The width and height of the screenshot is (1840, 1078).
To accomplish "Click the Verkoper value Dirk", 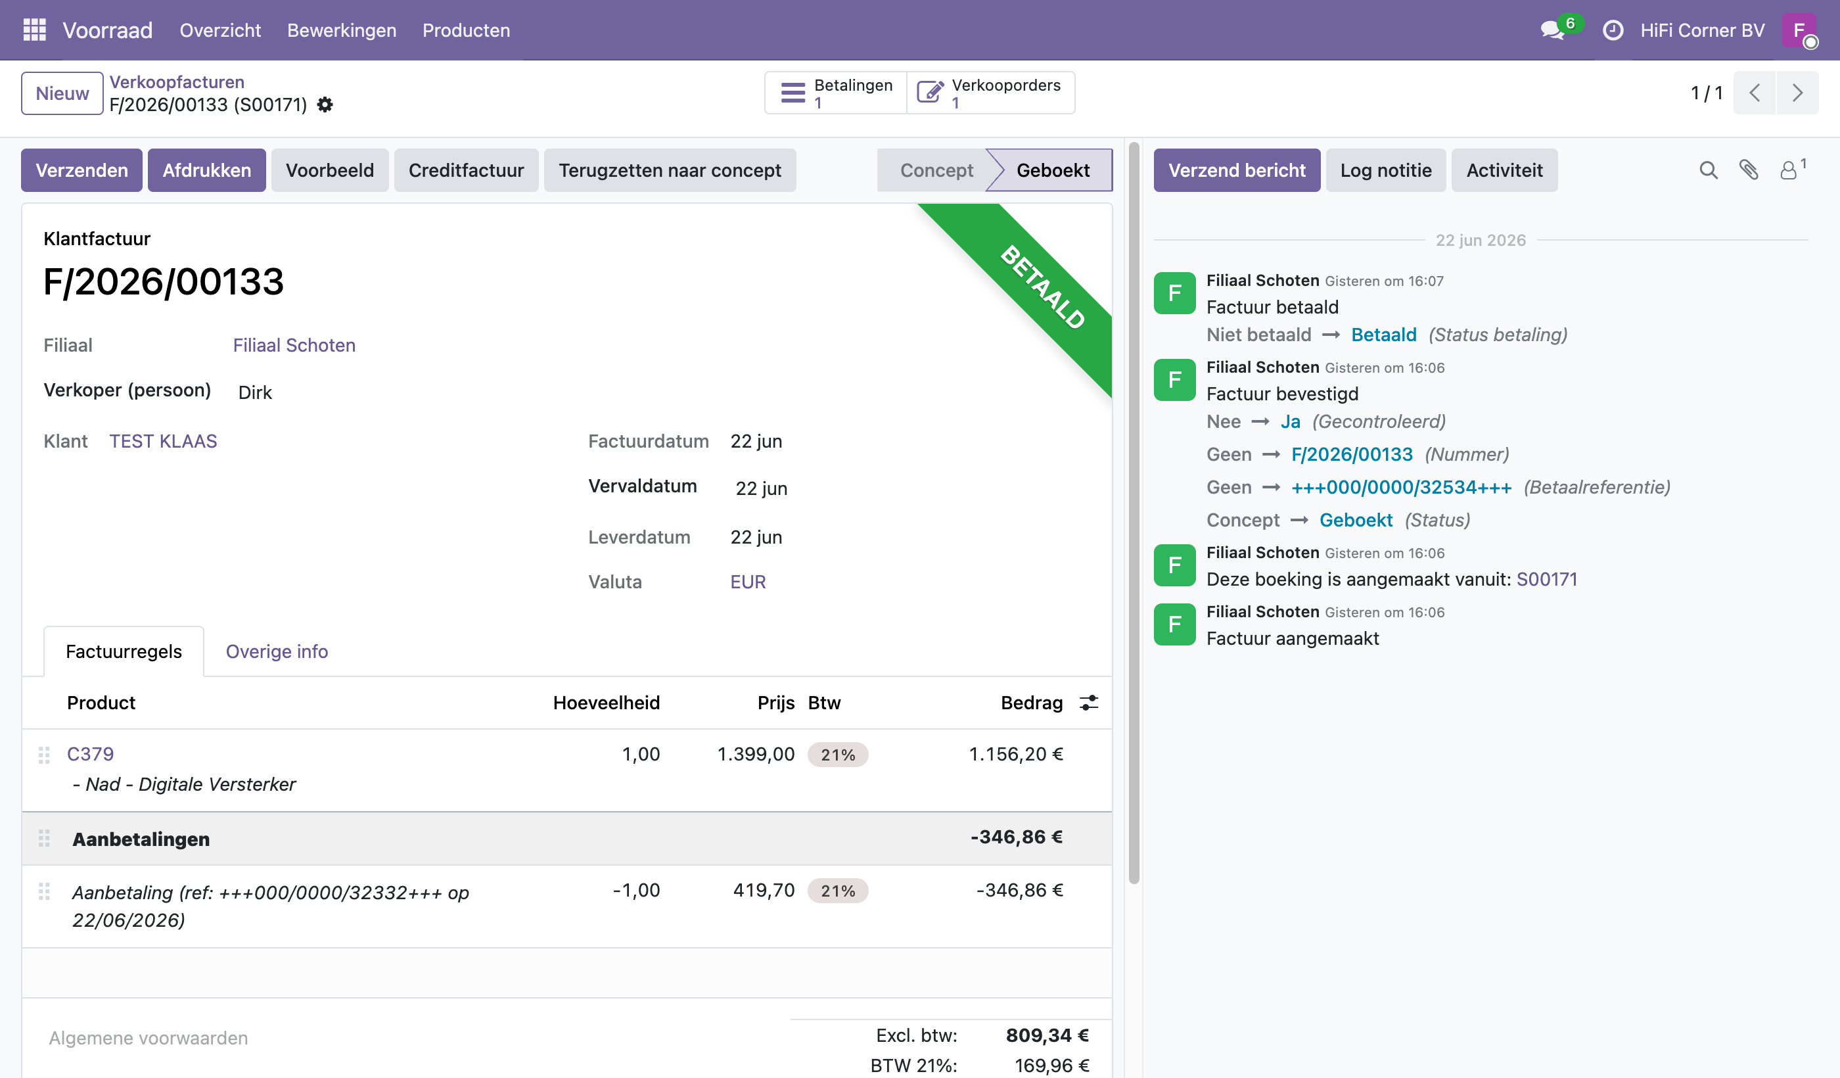I will pos(255,392).
